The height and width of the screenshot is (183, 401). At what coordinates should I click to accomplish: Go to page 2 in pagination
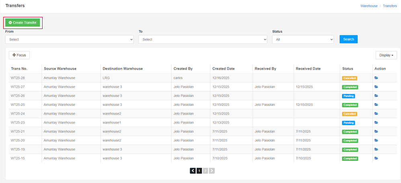(206, 171)
